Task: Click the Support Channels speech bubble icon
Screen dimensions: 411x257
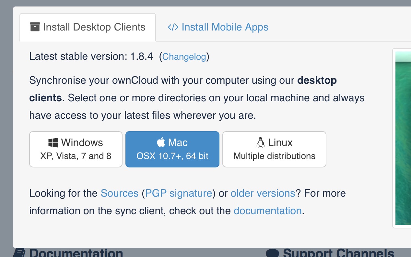Action: point(273,253)
